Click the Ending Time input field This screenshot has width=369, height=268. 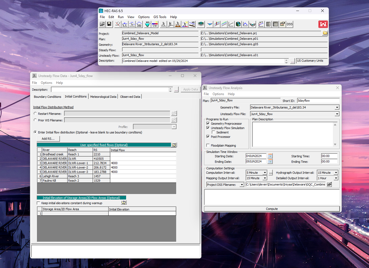(x=329, y=161)
